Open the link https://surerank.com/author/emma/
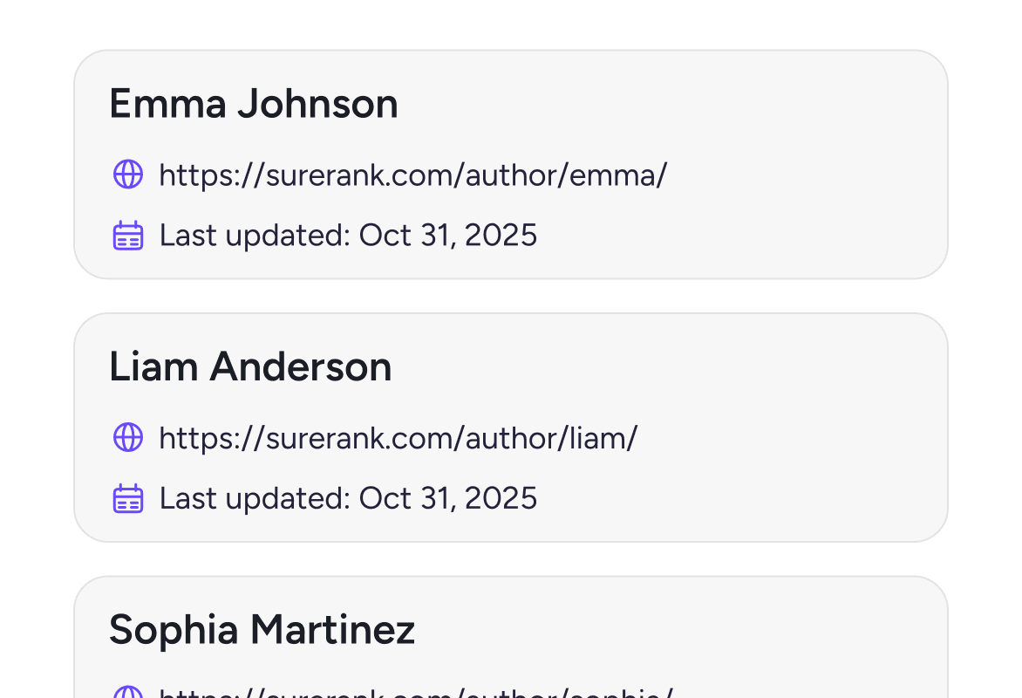This screenshot has height=698, width=1022. (x=412, y=174)
